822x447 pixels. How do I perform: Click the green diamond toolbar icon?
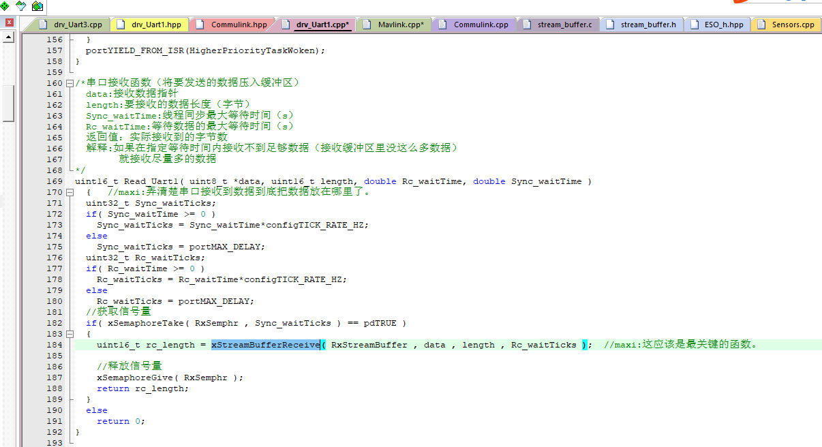pyautogui.click(x=5, y=5)
